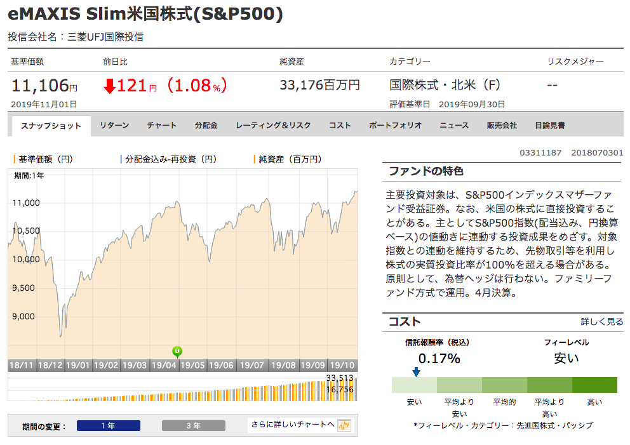Click the 33,513 net asset bar label
The width and height of the screenshot is (630, 445).
coord(340,378)
